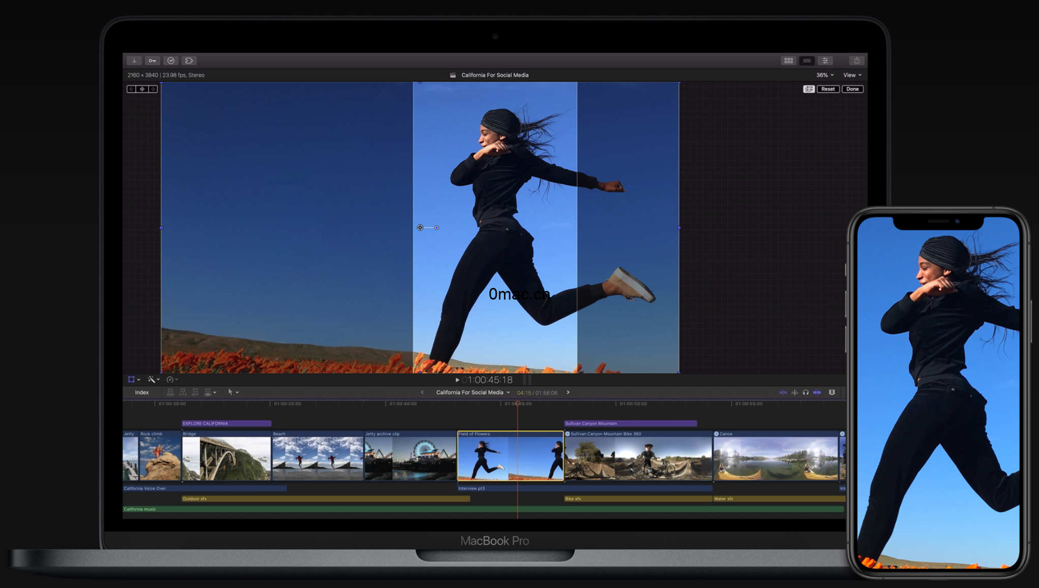Open the timeline Index

142,392
